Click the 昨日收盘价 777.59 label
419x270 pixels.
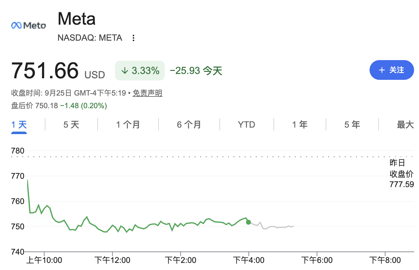tap(401, 174)
